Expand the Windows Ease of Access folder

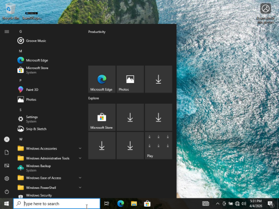coord(49,178)
